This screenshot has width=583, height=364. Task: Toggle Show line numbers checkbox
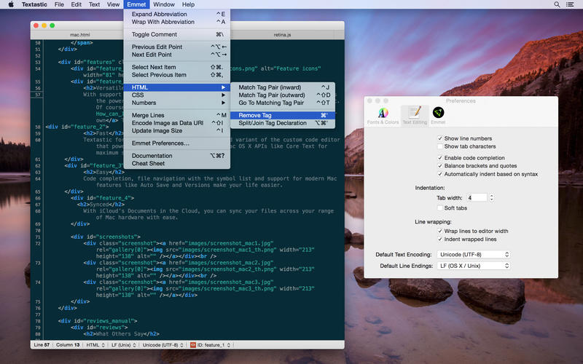pos(439,138)
